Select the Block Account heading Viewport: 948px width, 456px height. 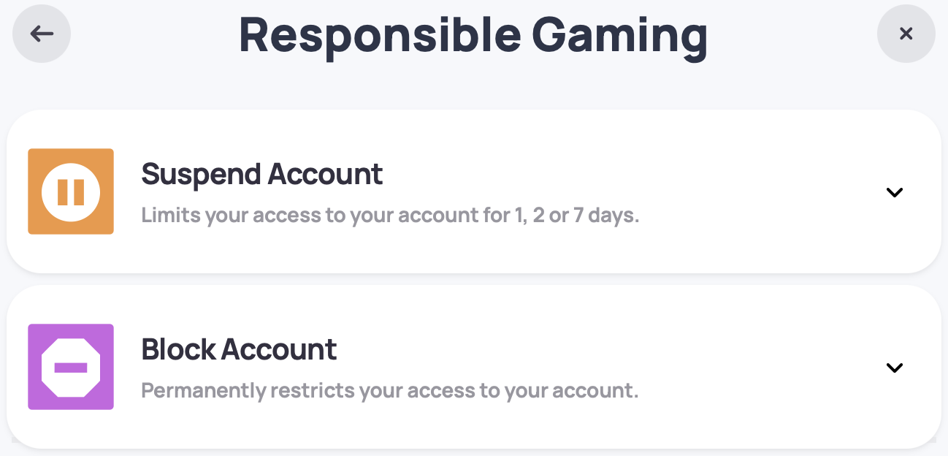[x=239, y=349]
